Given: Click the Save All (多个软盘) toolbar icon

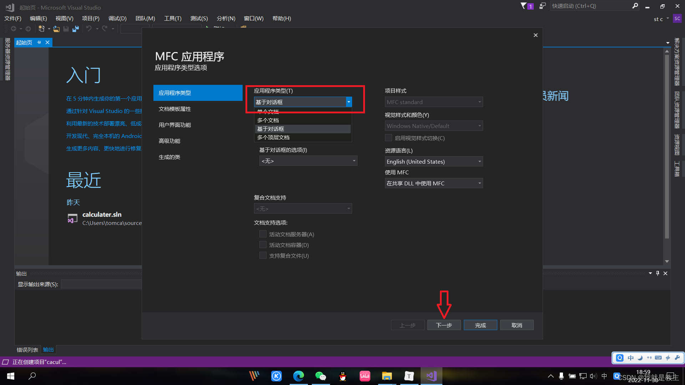Looking at the screenshot, I should [x=75, y=29].
